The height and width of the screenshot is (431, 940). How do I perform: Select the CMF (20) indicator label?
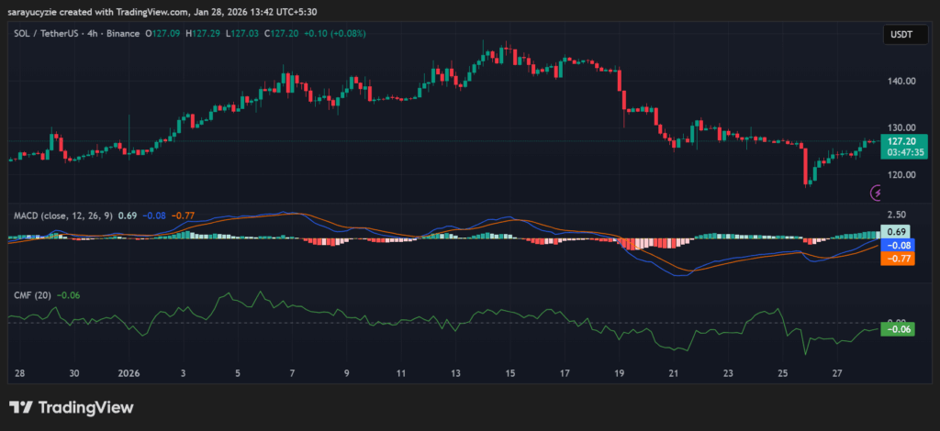pos(30,295)
